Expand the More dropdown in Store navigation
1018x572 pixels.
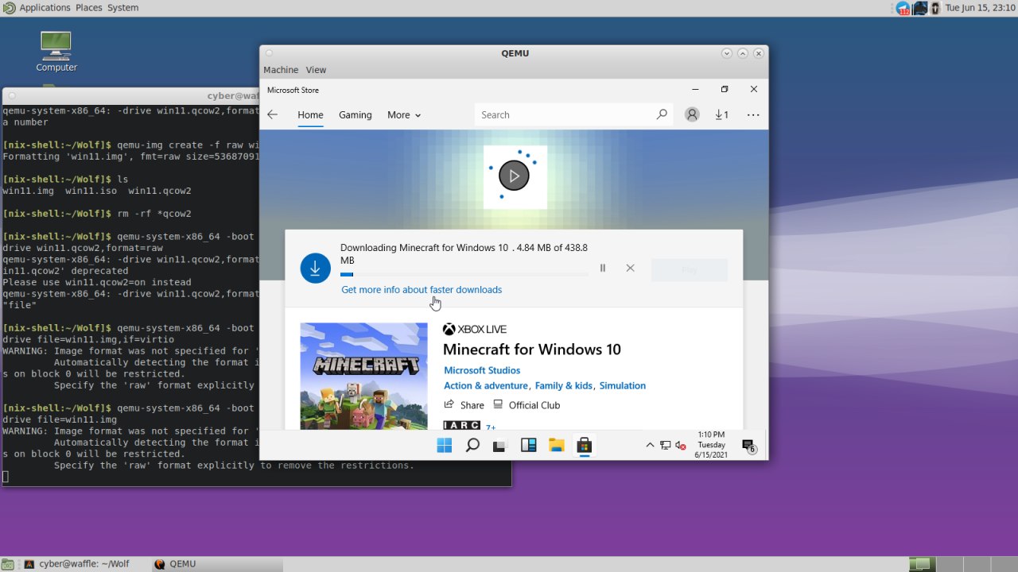[x=404, y=114]
